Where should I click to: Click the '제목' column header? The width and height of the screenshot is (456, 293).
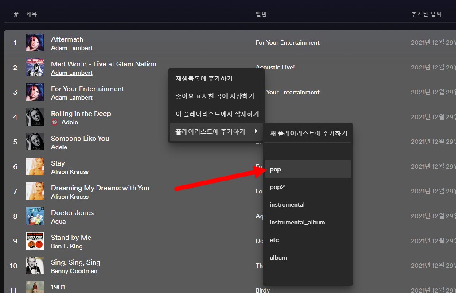(x=31, y=14)
